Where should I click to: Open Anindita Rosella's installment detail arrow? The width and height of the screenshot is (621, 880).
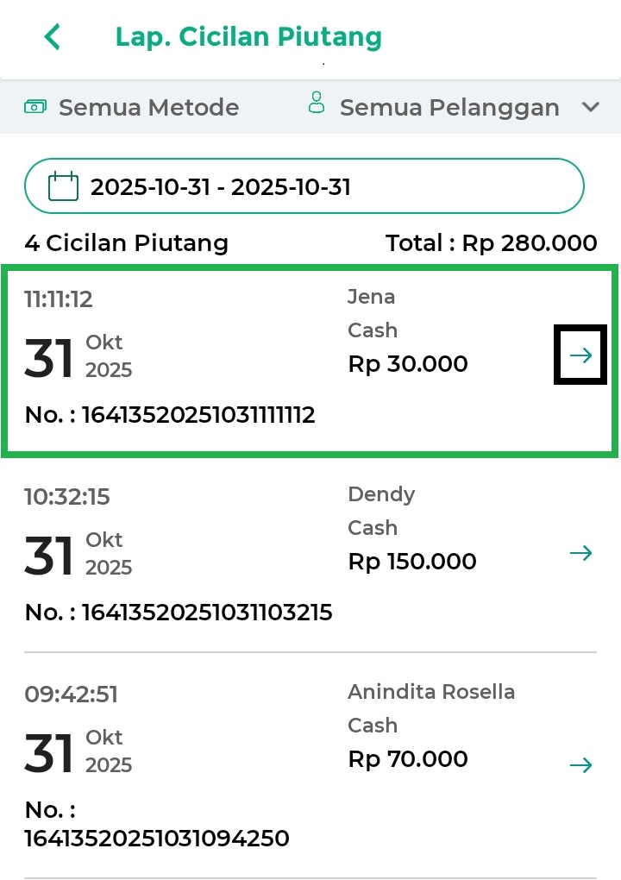tap(581, 764)
